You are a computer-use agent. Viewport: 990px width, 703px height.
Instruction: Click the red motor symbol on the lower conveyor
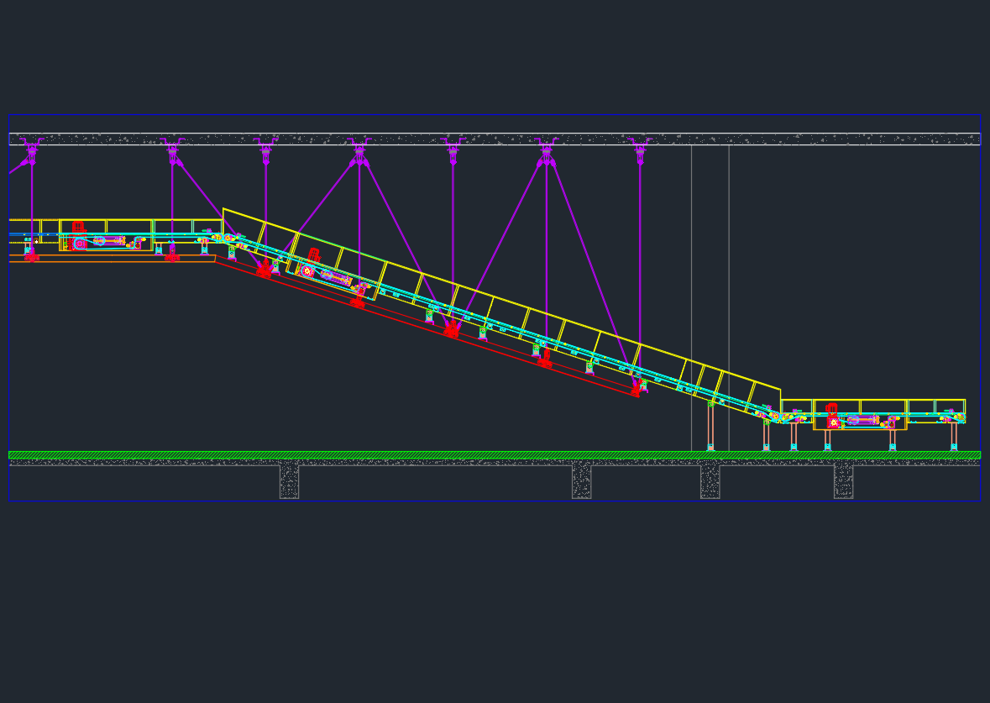pos(833,409)
